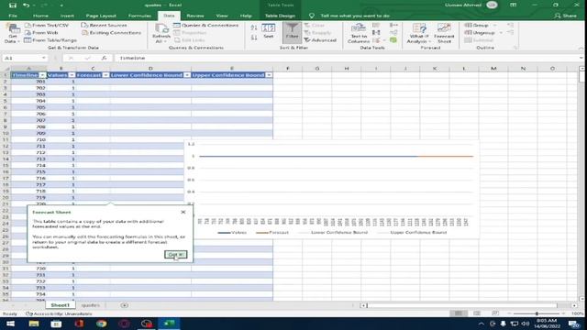Open the Help tab

pos(246,16)
